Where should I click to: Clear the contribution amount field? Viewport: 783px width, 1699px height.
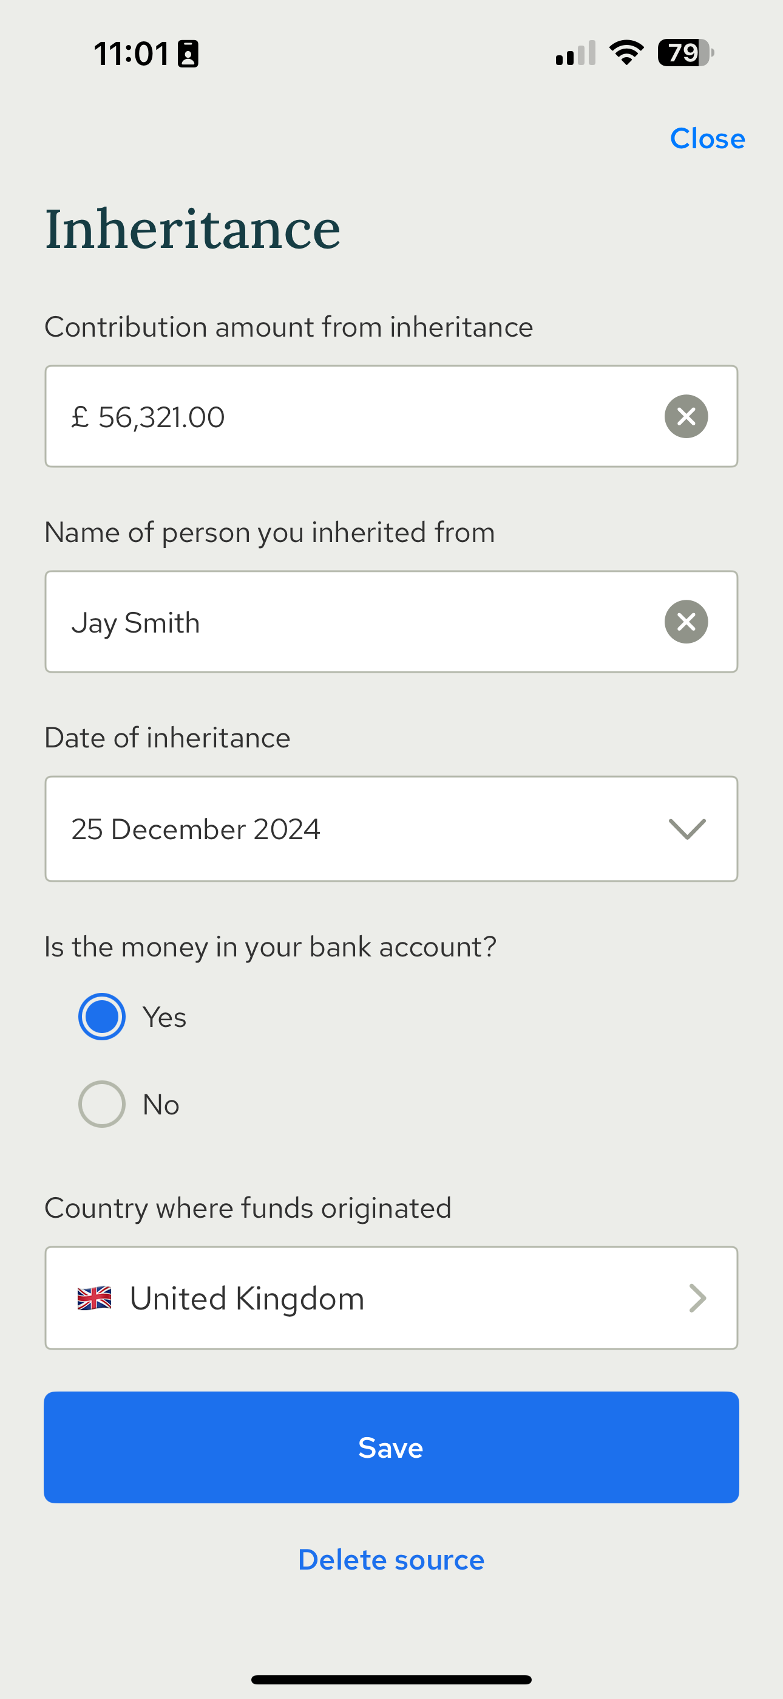point(686,416)
